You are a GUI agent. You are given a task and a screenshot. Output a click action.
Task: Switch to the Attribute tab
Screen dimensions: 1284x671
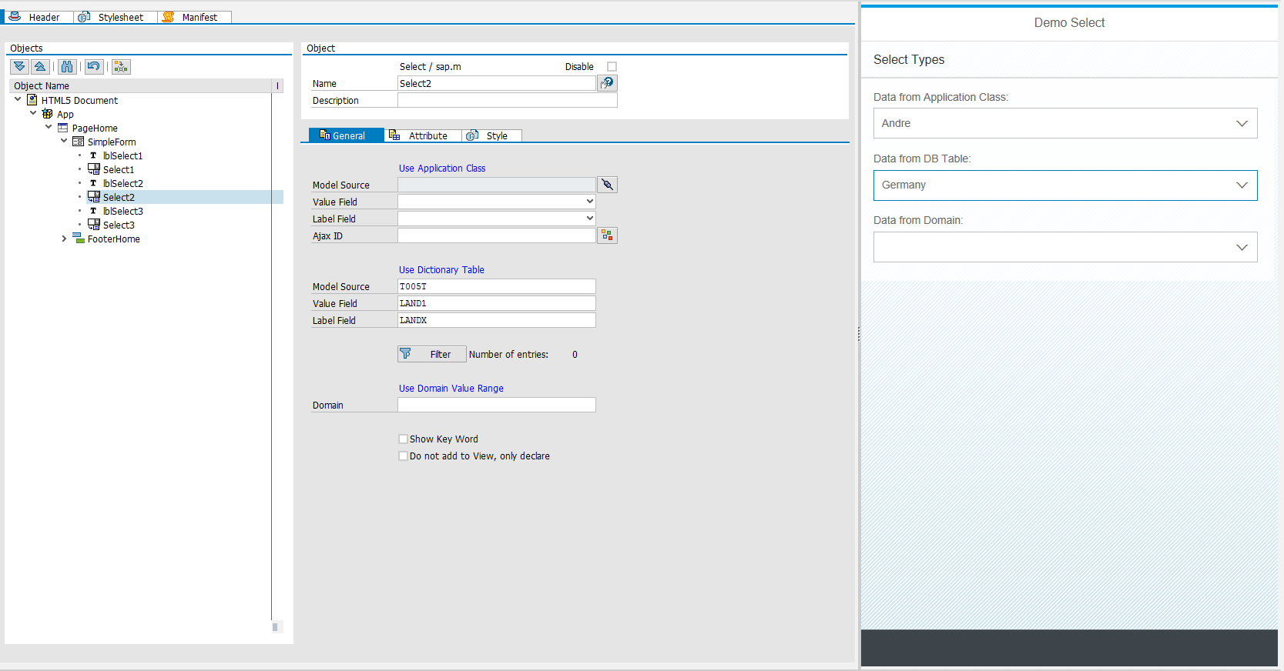pyautogui.click(x=422, y=136)
